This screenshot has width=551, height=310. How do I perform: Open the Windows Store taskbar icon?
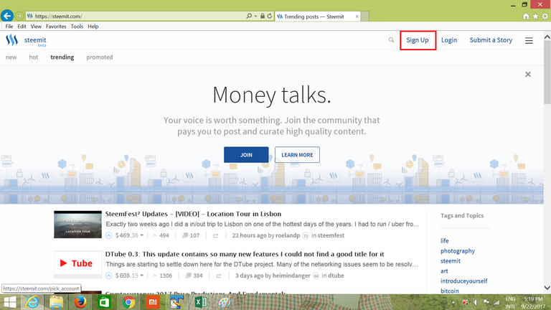[x=104, y=302]
